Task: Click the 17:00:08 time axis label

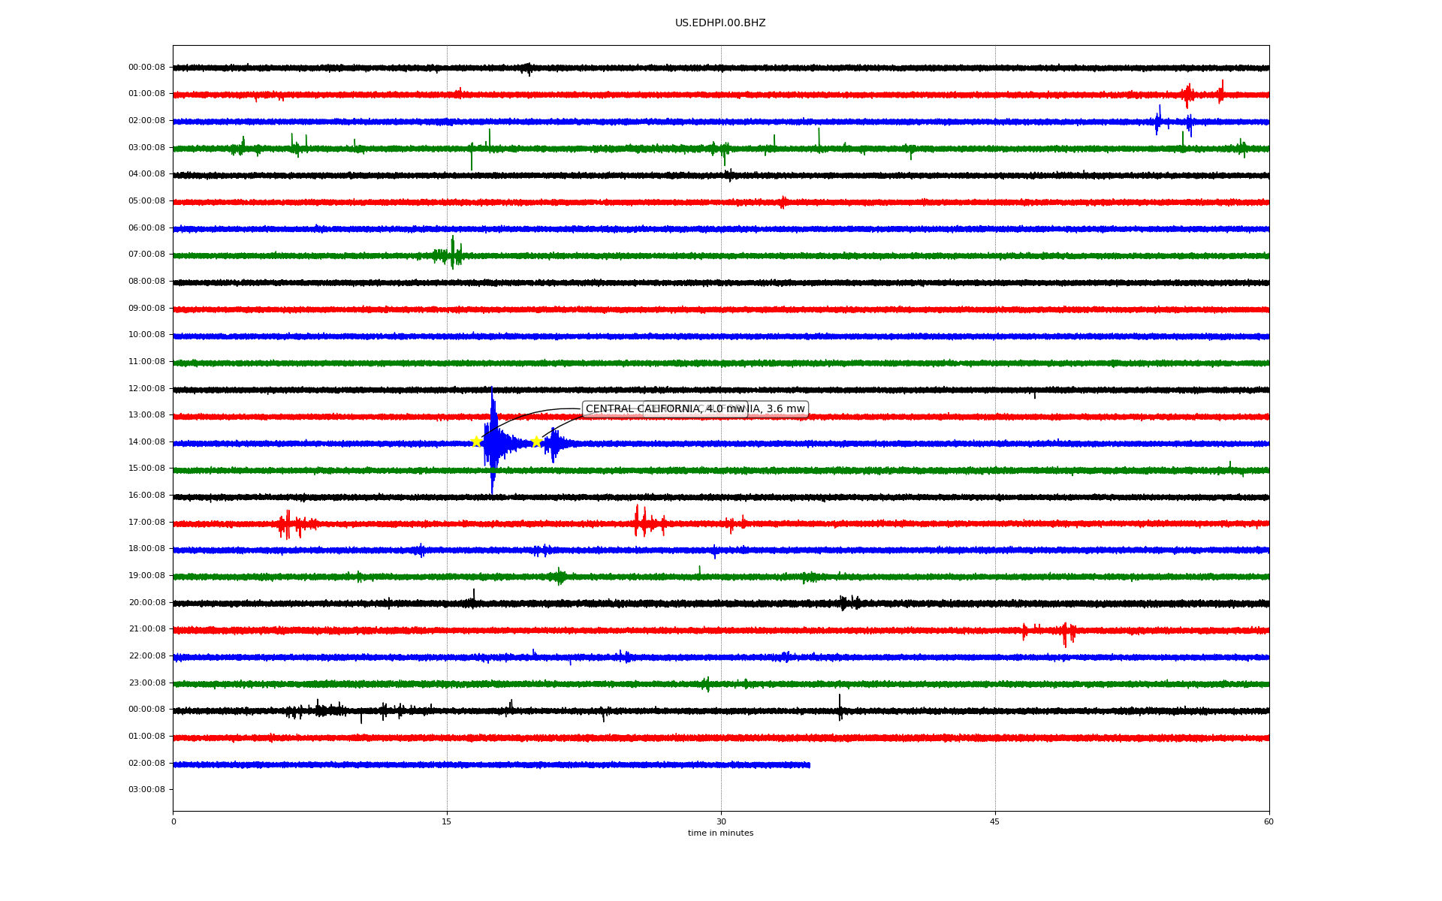Action: (146, 522)
